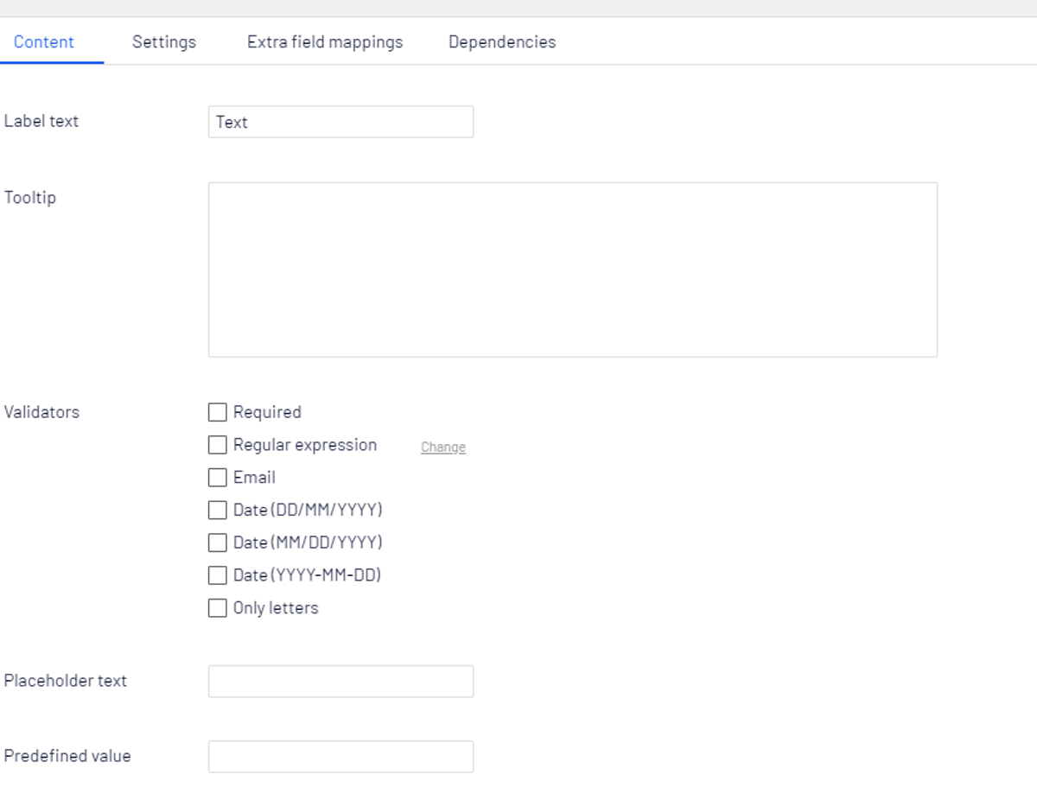Enable the Only letters validator
The image size is (1037, 806).
217,607
